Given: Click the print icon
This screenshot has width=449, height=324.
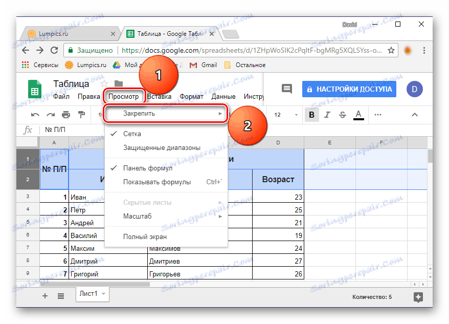Looking at the screenshot, I should [66, 115].
